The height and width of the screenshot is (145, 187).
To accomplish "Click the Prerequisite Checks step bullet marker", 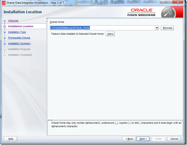I will 5,38.
